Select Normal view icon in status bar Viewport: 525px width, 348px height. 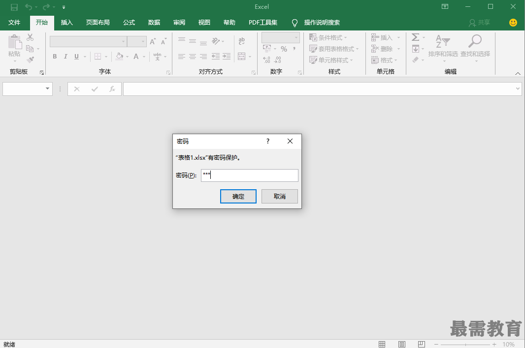(382, 344)
